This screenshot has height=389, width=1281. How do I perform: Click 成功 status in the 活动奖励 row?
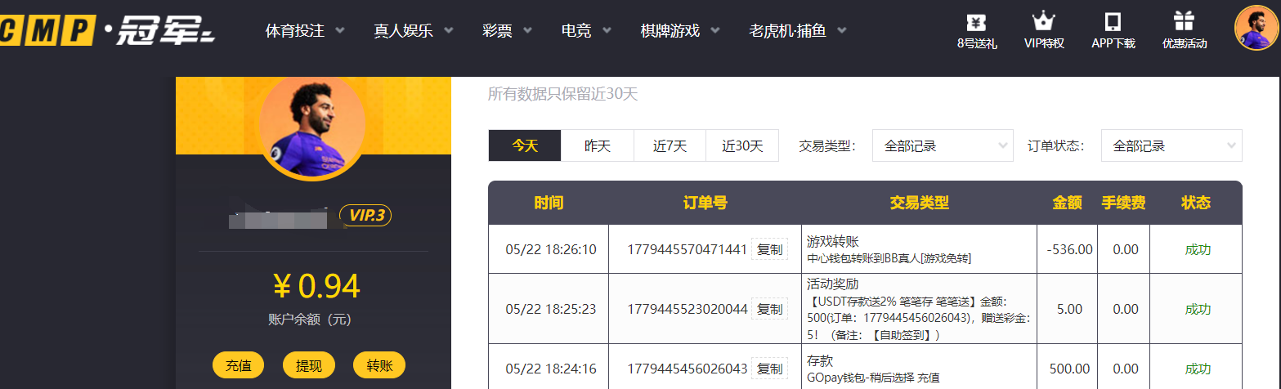pyautogui.click(x=1198, y=309)
